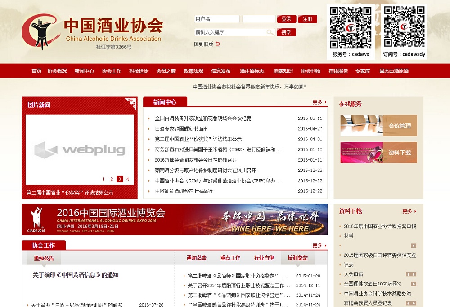This screenshot has height=307, width=450.
Task: Open the 科技进步 navigation item
Action: tap(139, 71)
